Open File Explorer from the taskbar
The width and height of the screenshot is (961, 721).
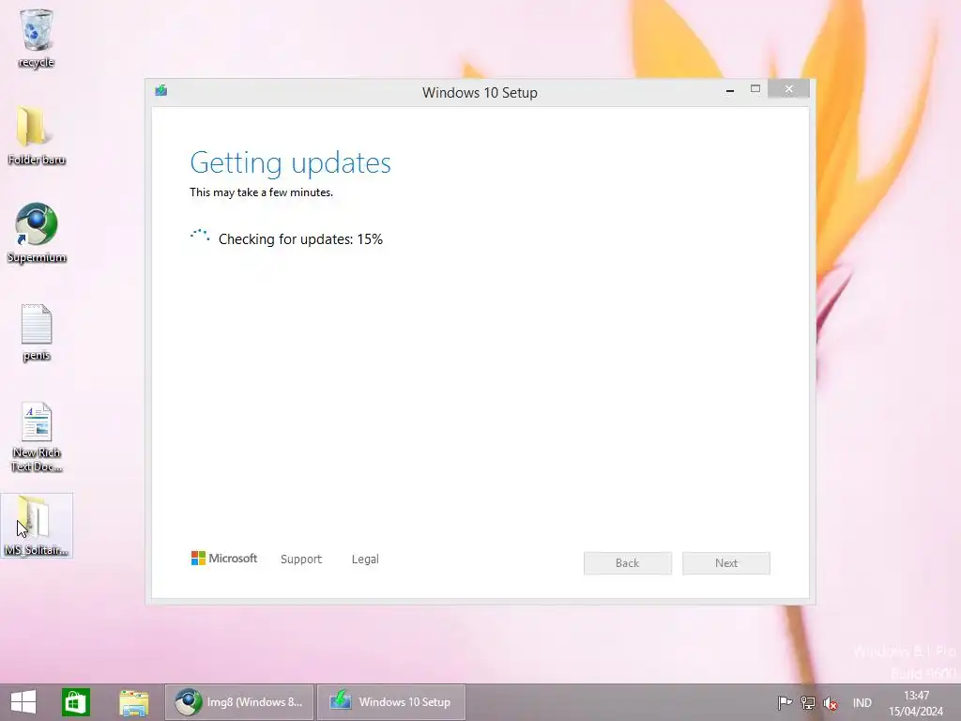[133, 702]
